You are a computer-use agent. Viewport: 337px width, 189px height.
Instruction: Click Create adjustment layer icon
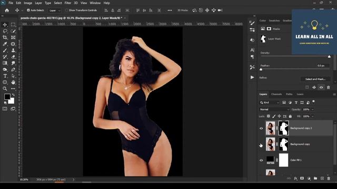tap(309, 178)
